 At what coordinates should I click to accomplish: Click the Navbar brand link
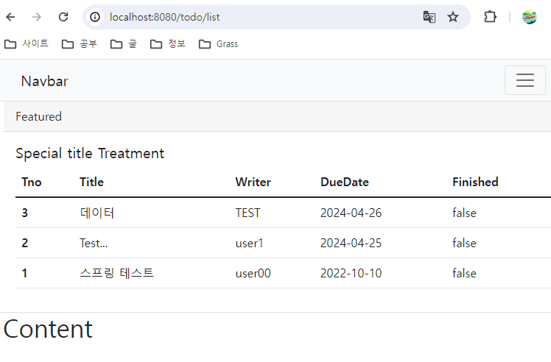pos(45,81)
